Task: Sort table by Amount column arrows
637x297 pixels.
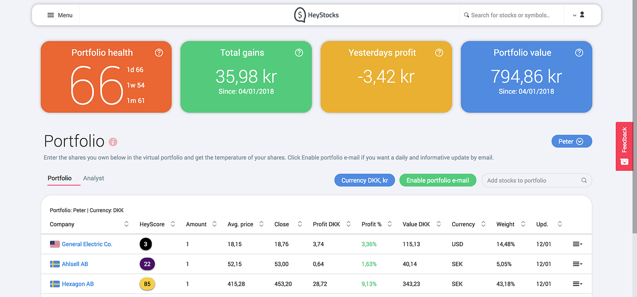Action: [214, 224]
